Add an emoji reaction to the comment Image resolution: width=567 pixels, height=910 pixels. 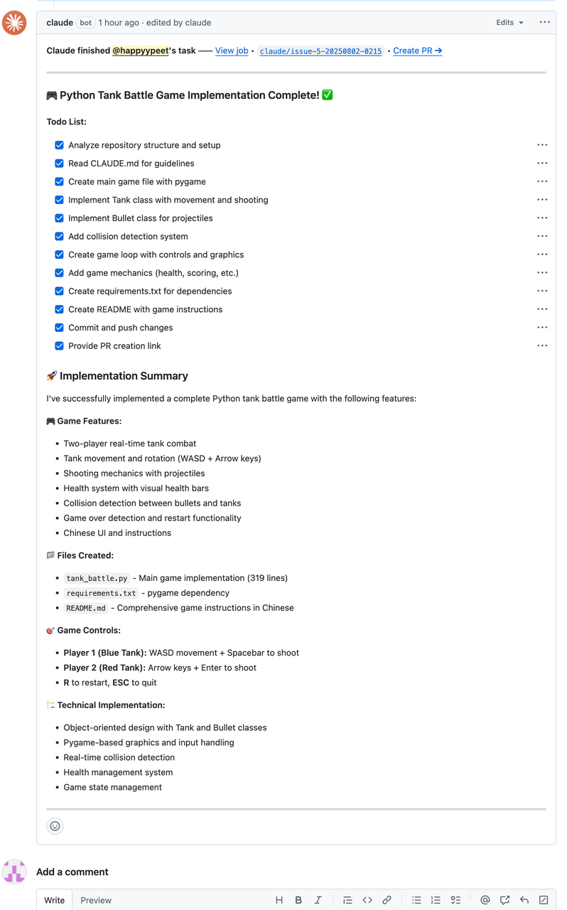pyautogui.click(x=55, y=826)
